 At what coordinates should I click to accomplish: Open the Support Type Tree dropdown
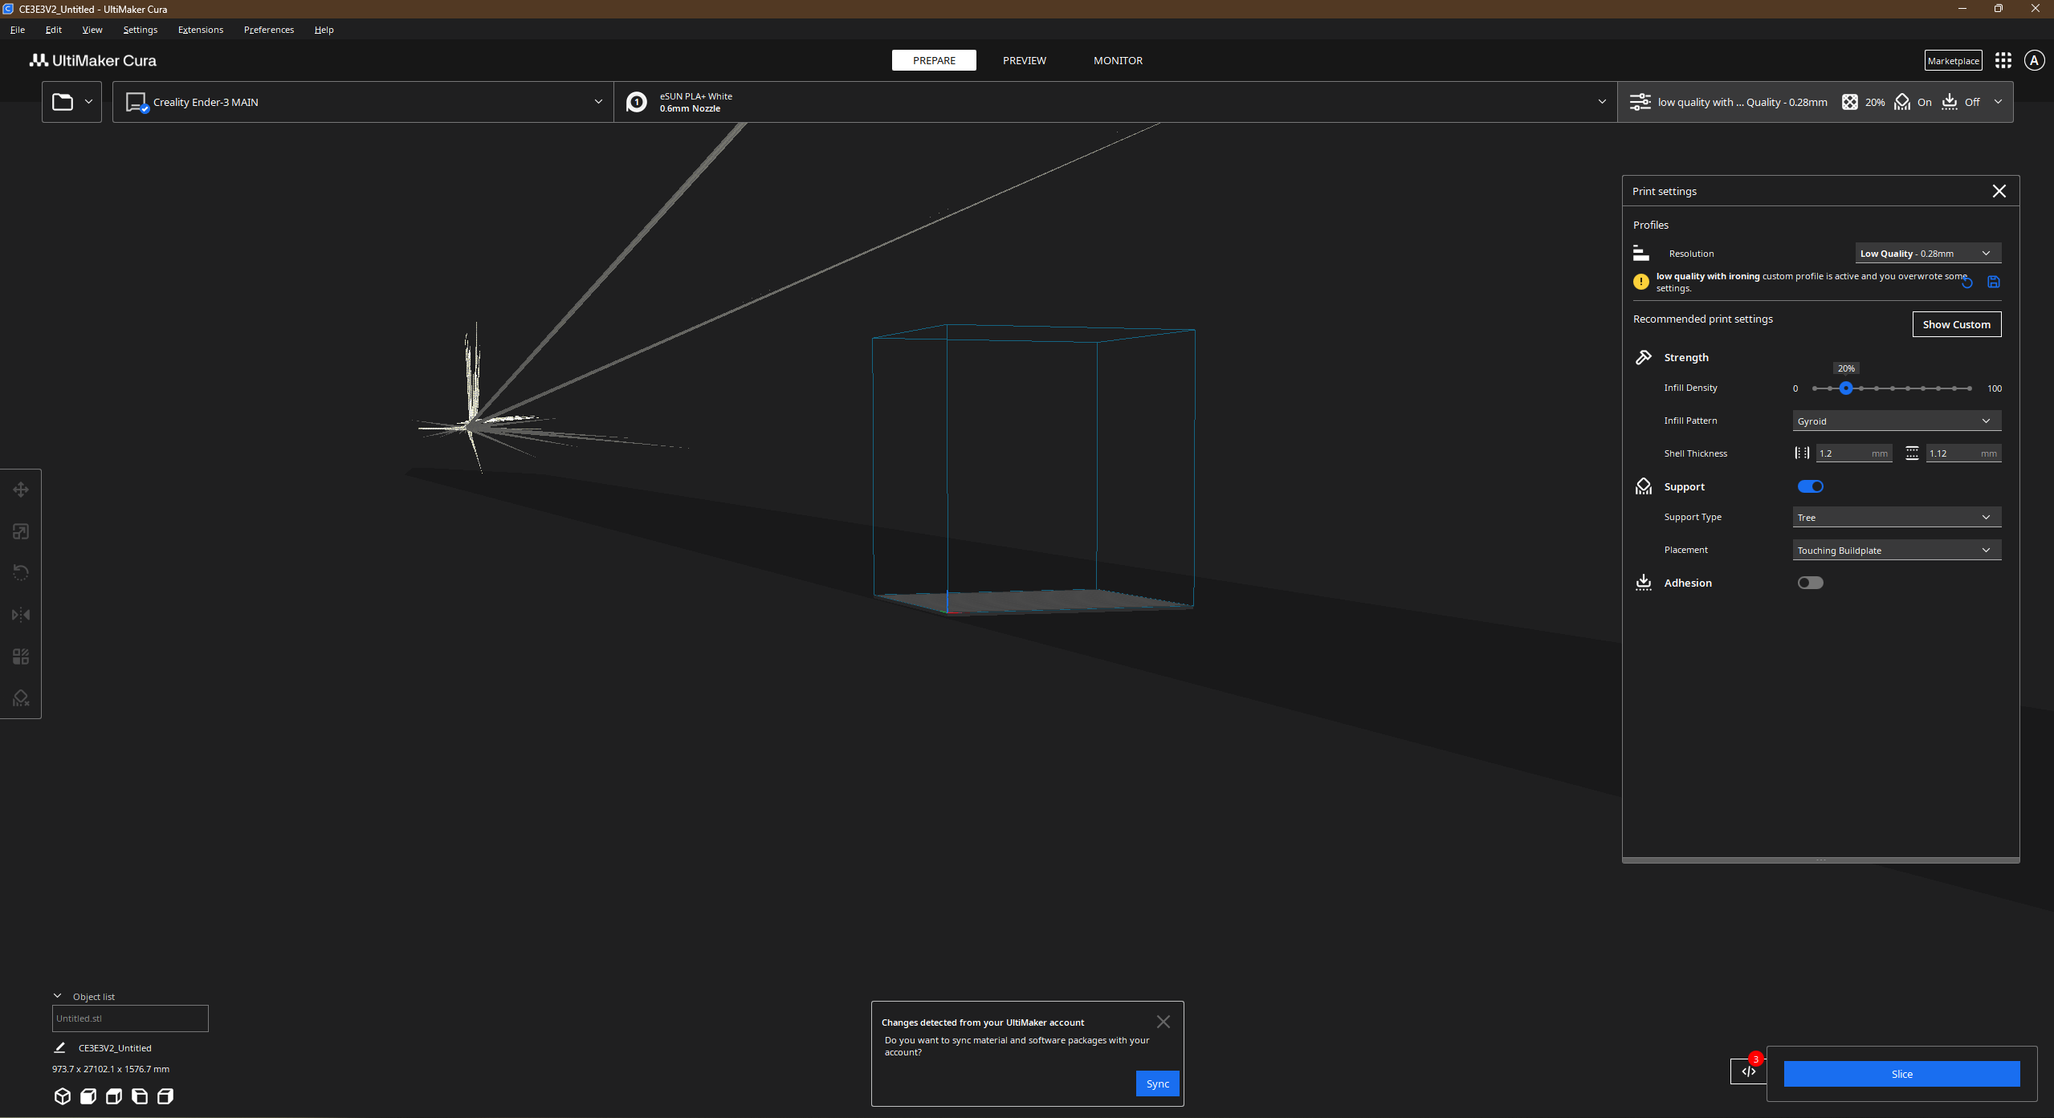pyautogui.click(x=1897, y=517)
